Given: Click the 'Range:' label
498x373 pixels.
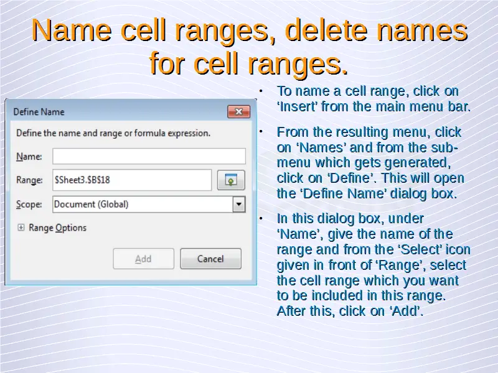Looking at the screenshot, I should pyautogui.click(x=29, y=180).
